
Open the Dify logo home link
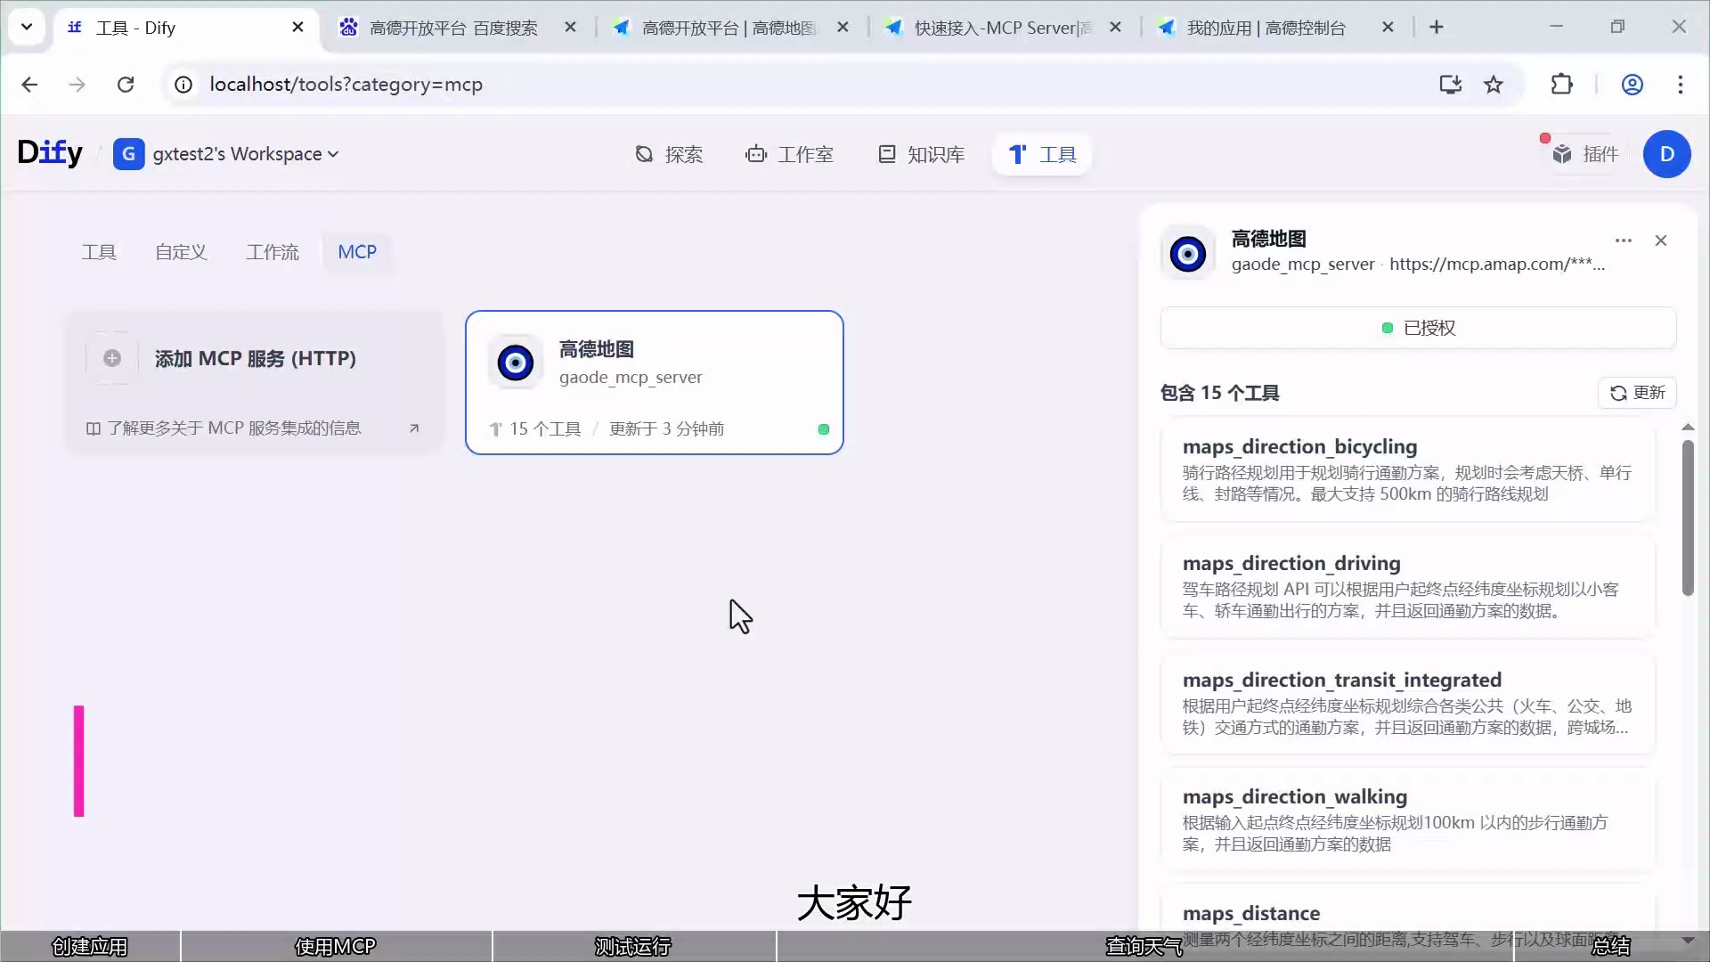(50, 153)
